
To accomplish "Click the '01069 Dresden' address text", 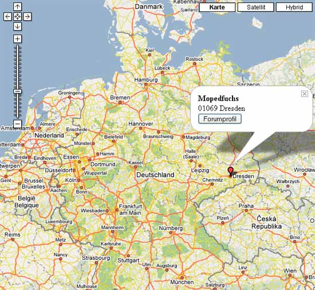I will coord(222,109).
